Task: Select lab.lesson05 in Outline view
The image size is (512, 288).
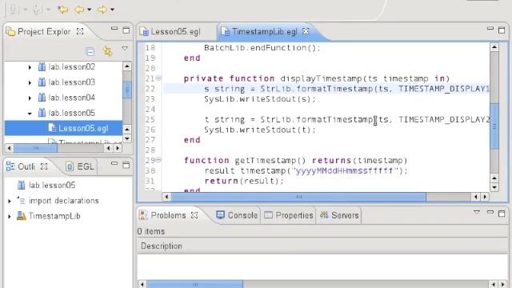Action: tap(52, 185)
